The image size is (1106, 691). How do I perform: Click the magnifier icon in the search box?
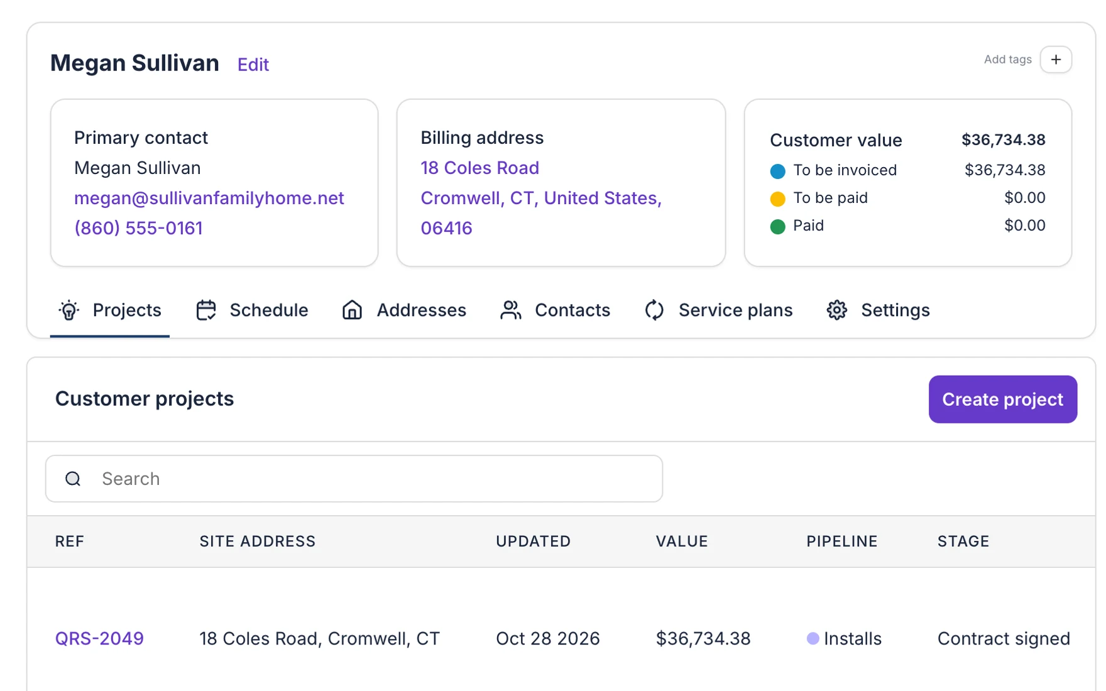73,479
